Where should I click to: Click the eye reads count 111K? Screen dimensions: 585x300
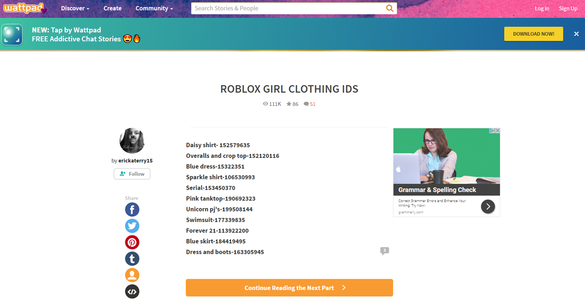[x=272, y=104]
